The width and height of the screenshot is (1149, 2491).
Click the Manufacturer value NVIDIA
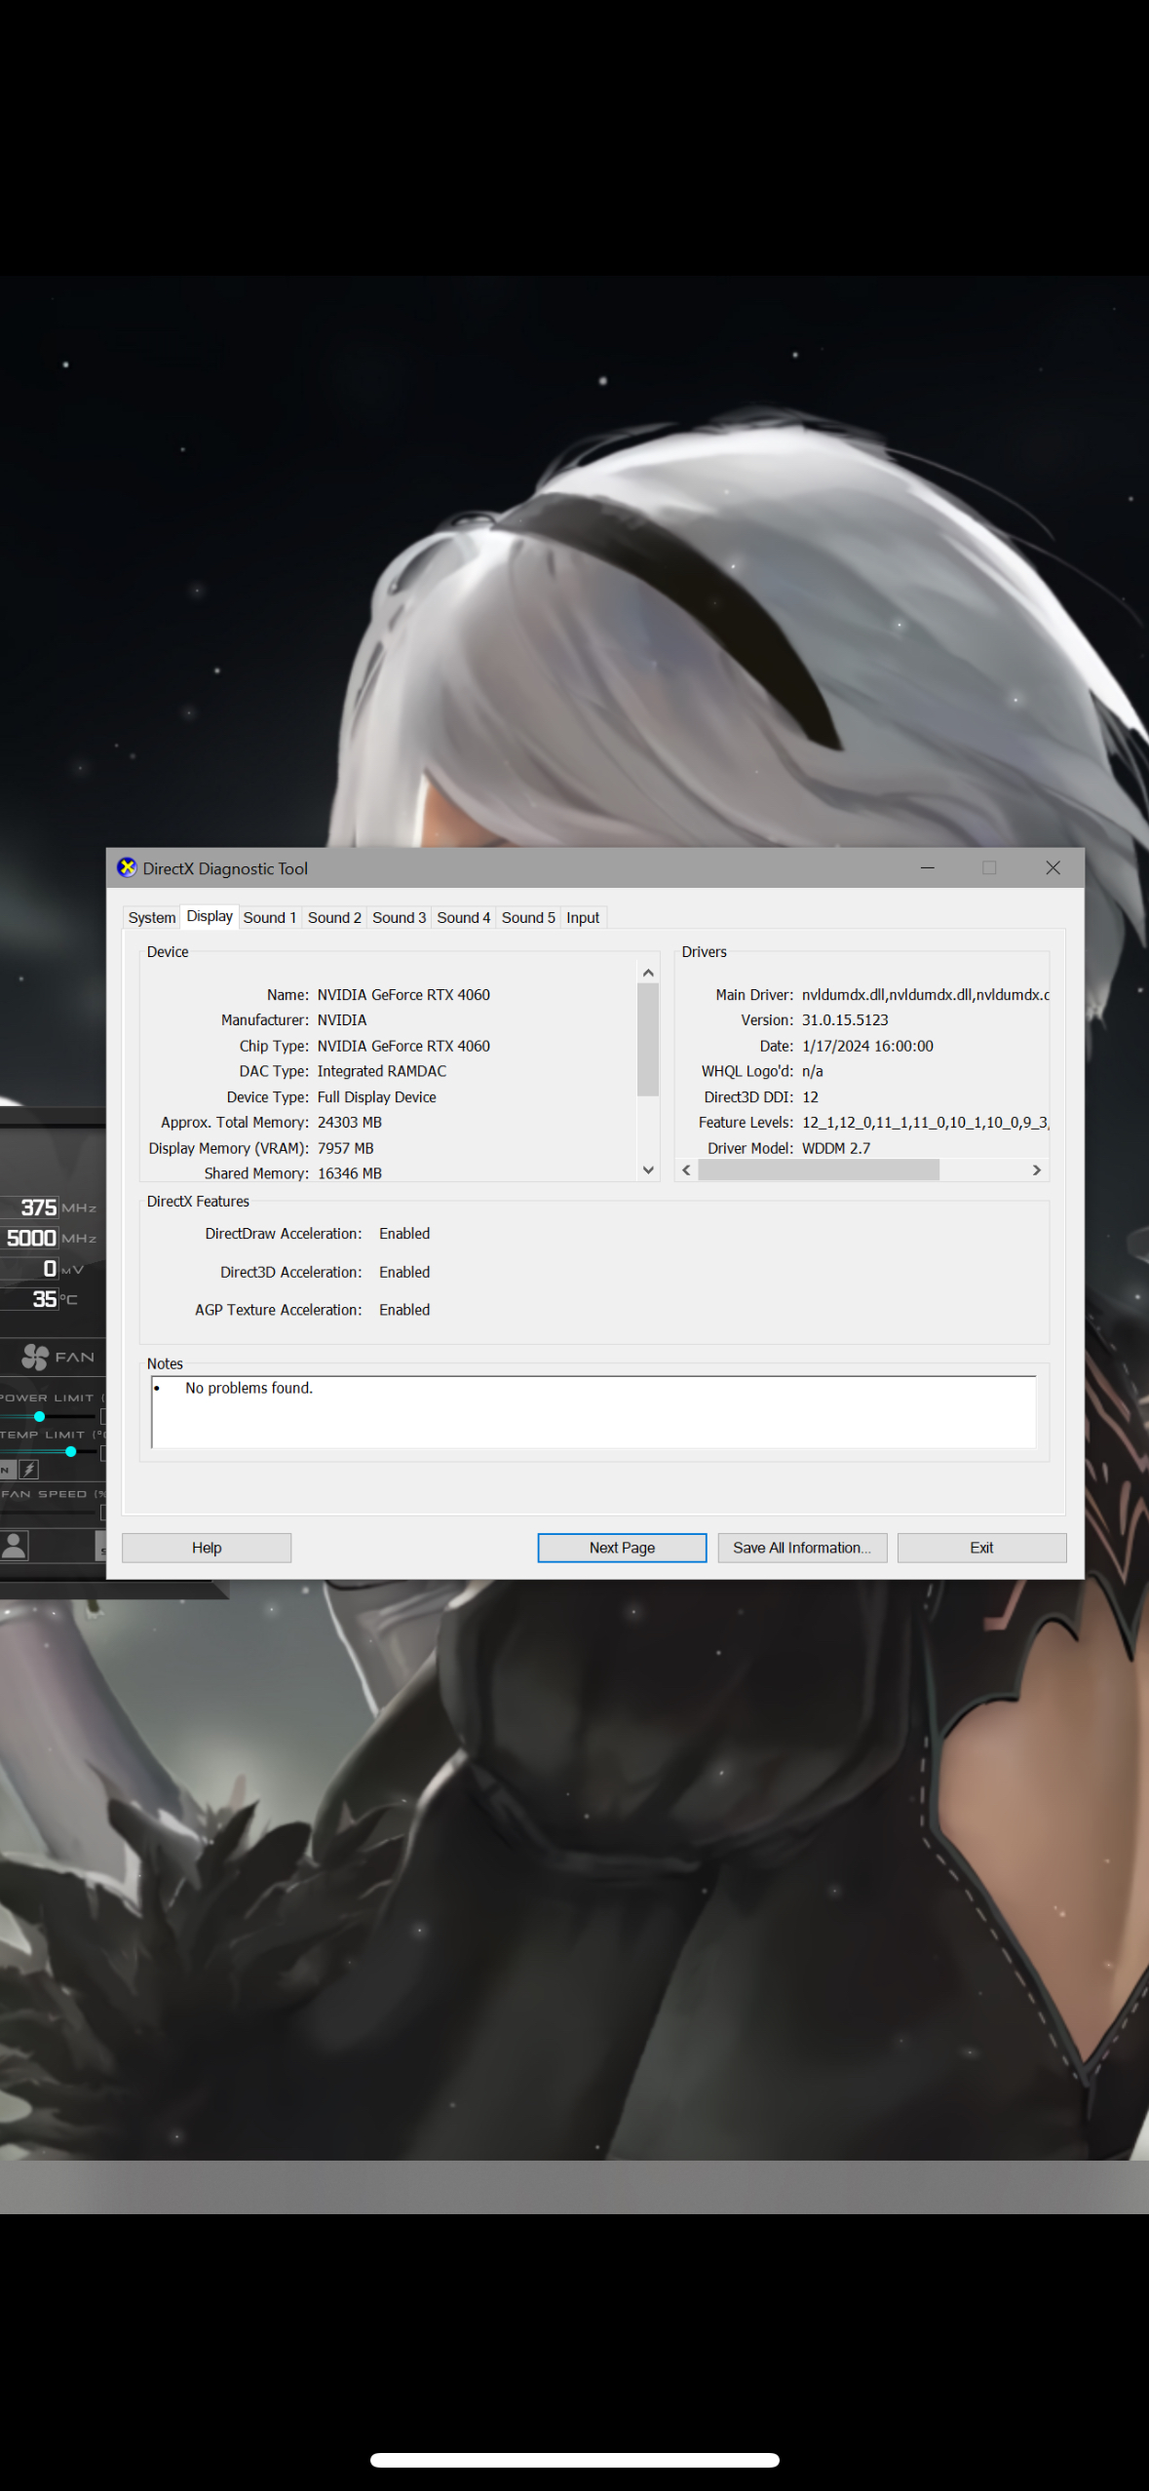point(342,1020)
